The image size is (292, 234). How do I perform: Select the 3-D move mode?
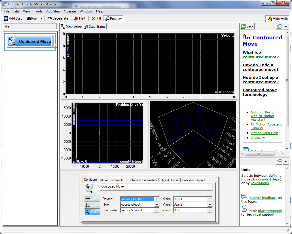92,212
